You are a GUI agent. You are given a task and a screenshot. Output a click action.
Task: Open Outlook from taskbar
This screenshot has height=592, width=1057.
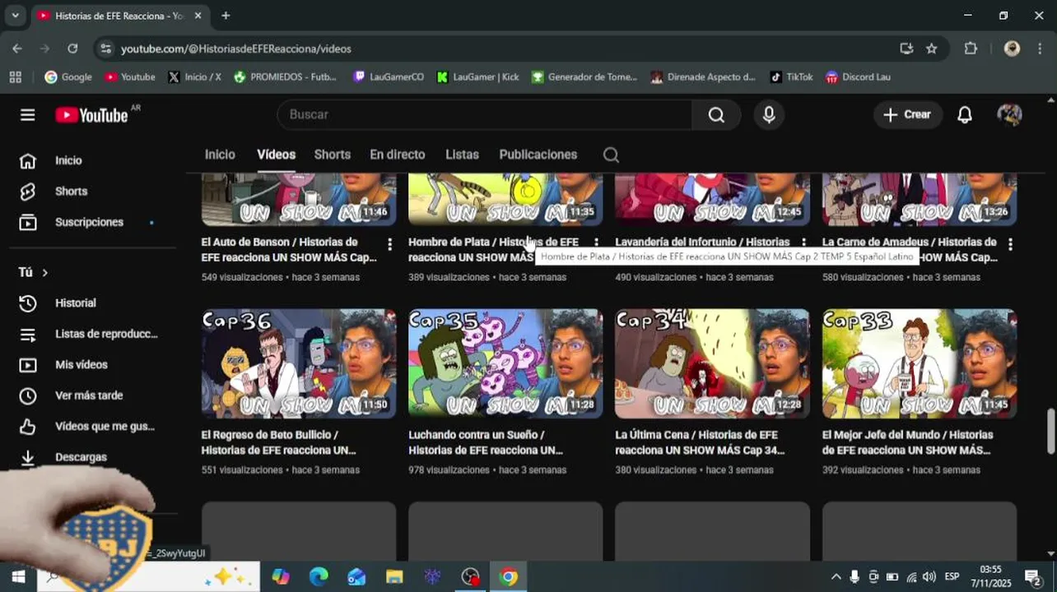[356, 577]
